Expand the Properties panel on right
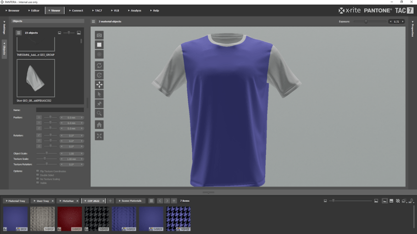 (412, 29)
